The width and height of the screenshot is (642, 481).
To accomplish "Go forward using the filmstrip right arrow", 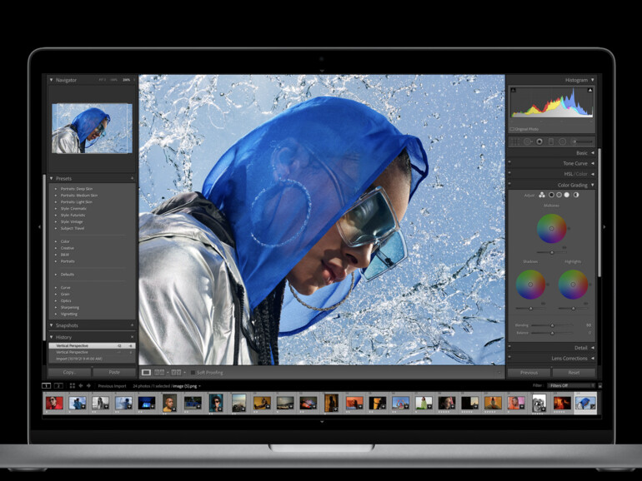I will (88, 385).
